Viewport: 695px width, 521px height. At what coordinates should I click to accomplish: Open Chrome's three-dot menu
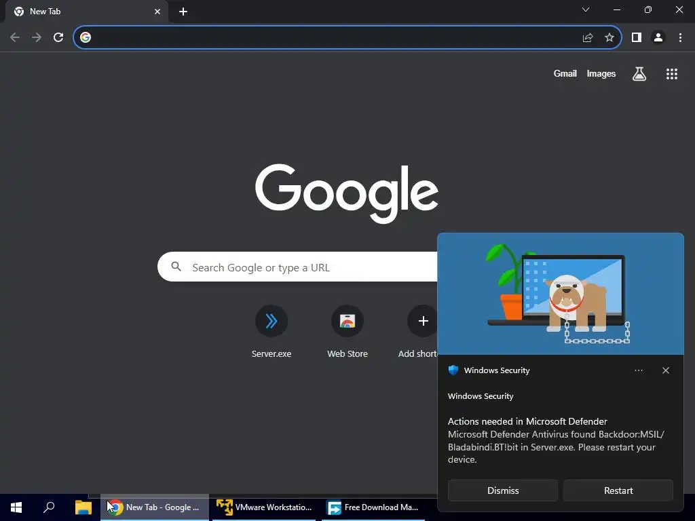pos(680,38)
